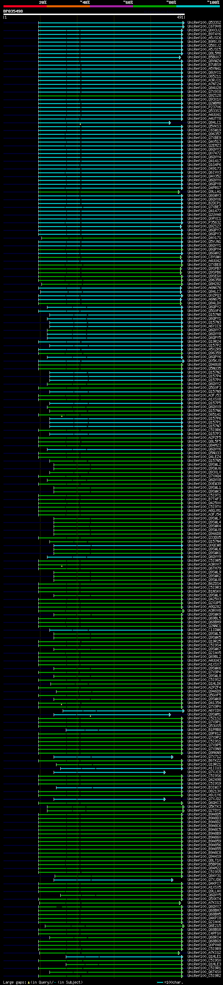Screen dimensions: 223x985
Task: Click hit UniRef100_B5BUX7 label
Action: click(x=204, y=57)
